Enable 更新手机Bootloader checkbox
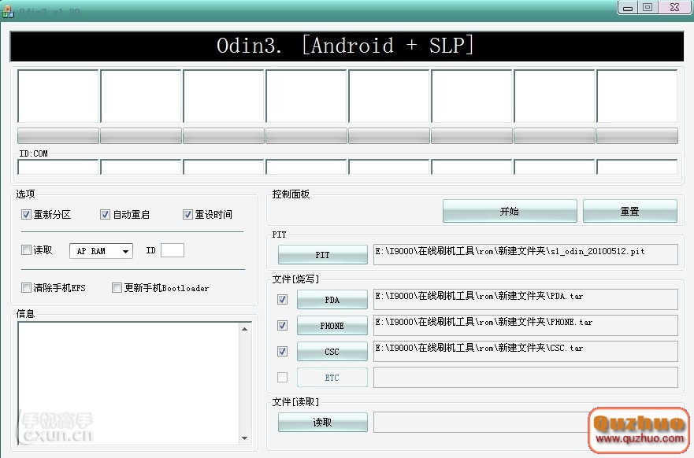This screenshot has width=694, height=458. pos(117,288)
